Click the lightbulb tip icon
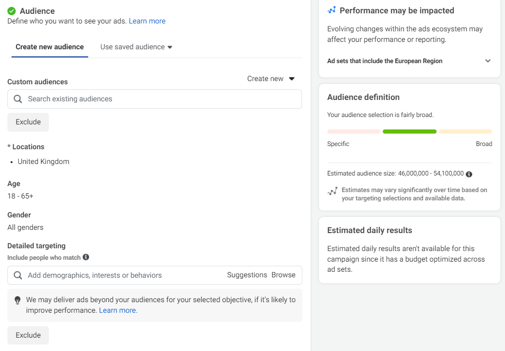This screenshot has width=505, height=351. (18, 300)
